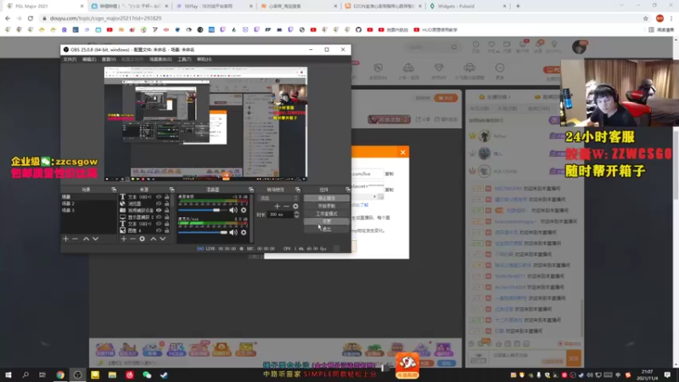
Task: Toggle the lock on browser source
Action: pos(166,203)
